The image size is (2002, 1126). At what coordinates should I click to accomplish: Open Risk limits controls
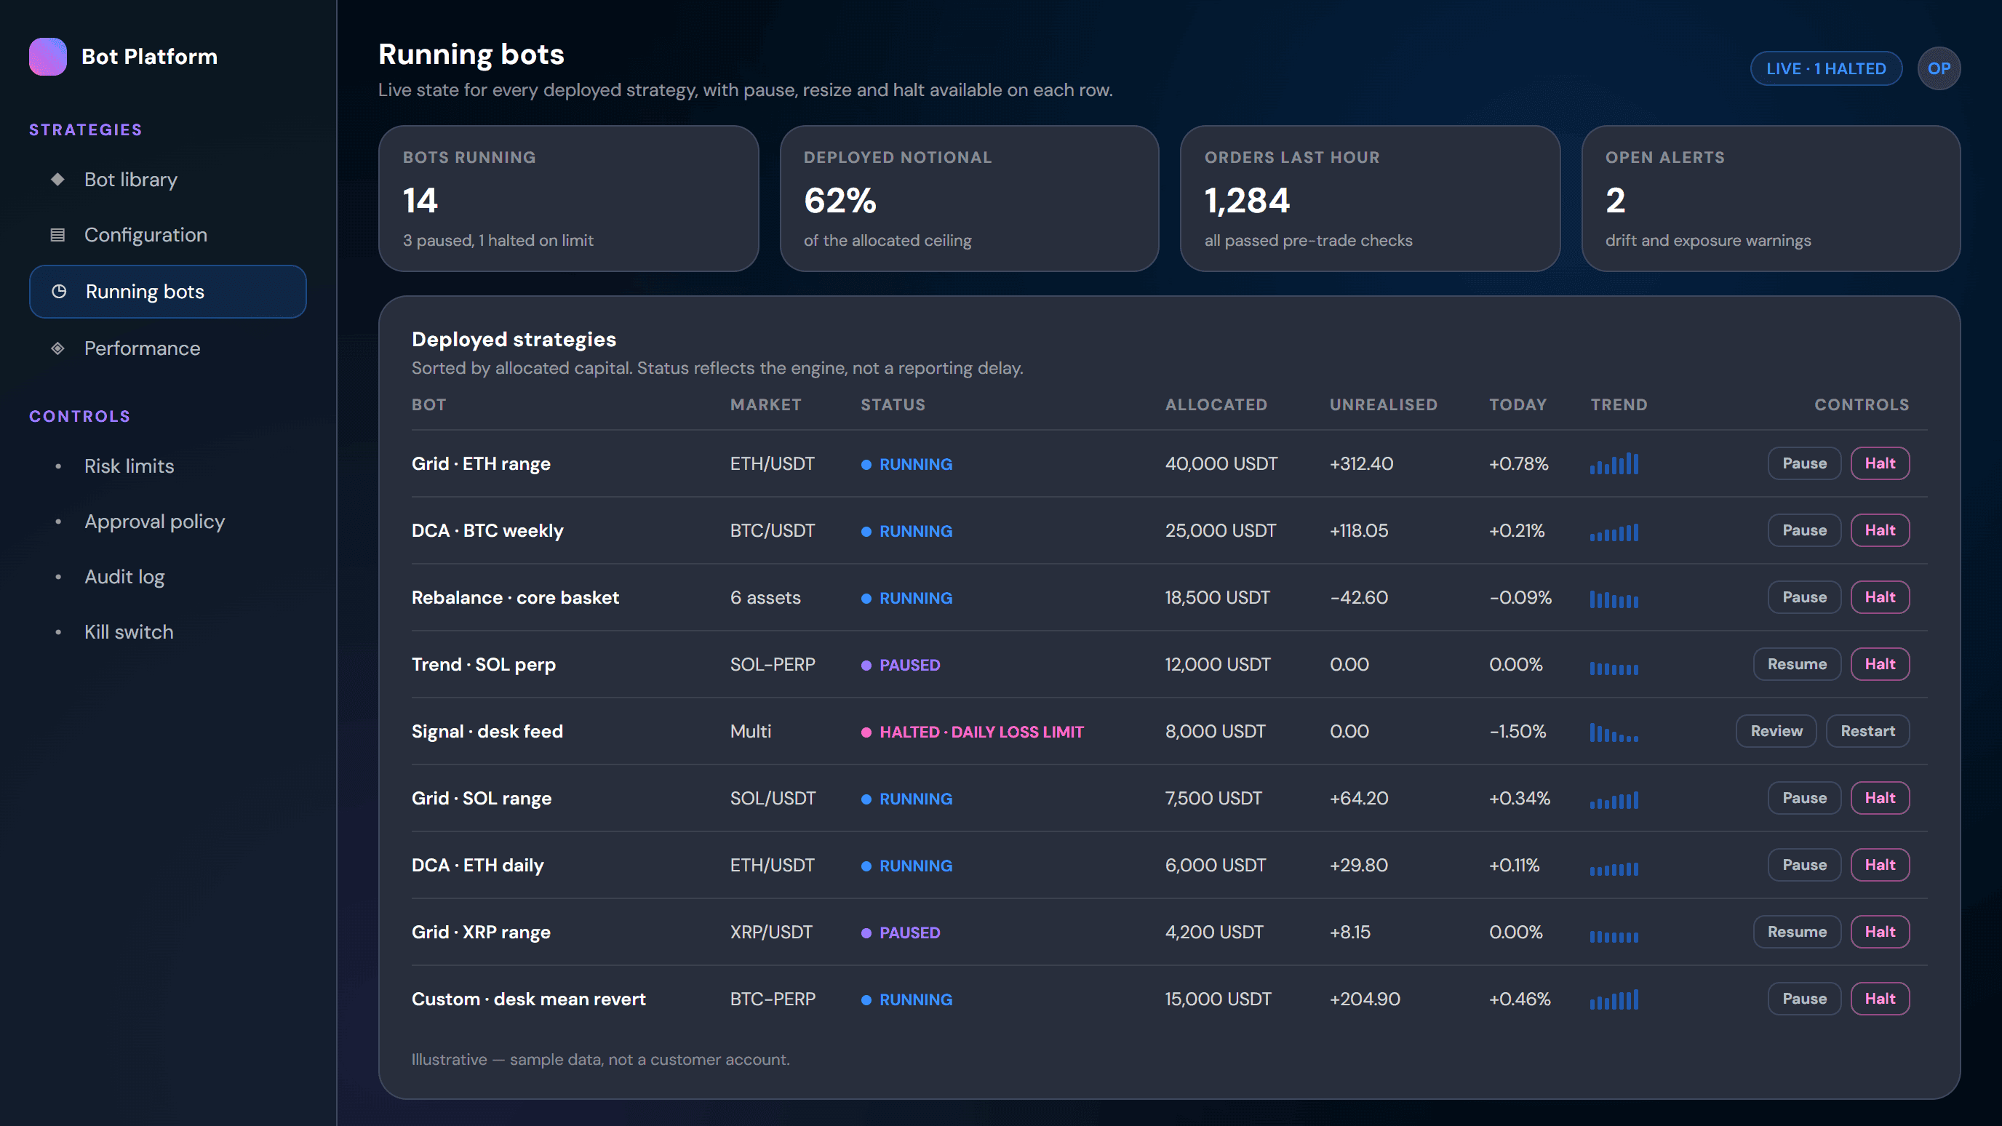(168, 466)
